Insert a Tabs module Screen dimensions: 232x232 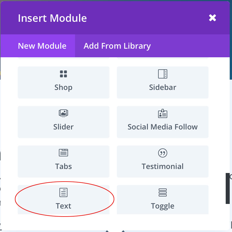(63, 162)
